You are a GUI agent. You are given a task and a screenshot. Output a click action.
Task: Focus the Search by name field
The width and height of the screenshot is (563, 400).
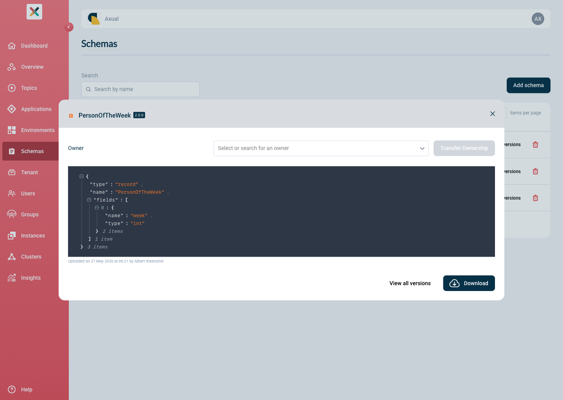[140, 89]
